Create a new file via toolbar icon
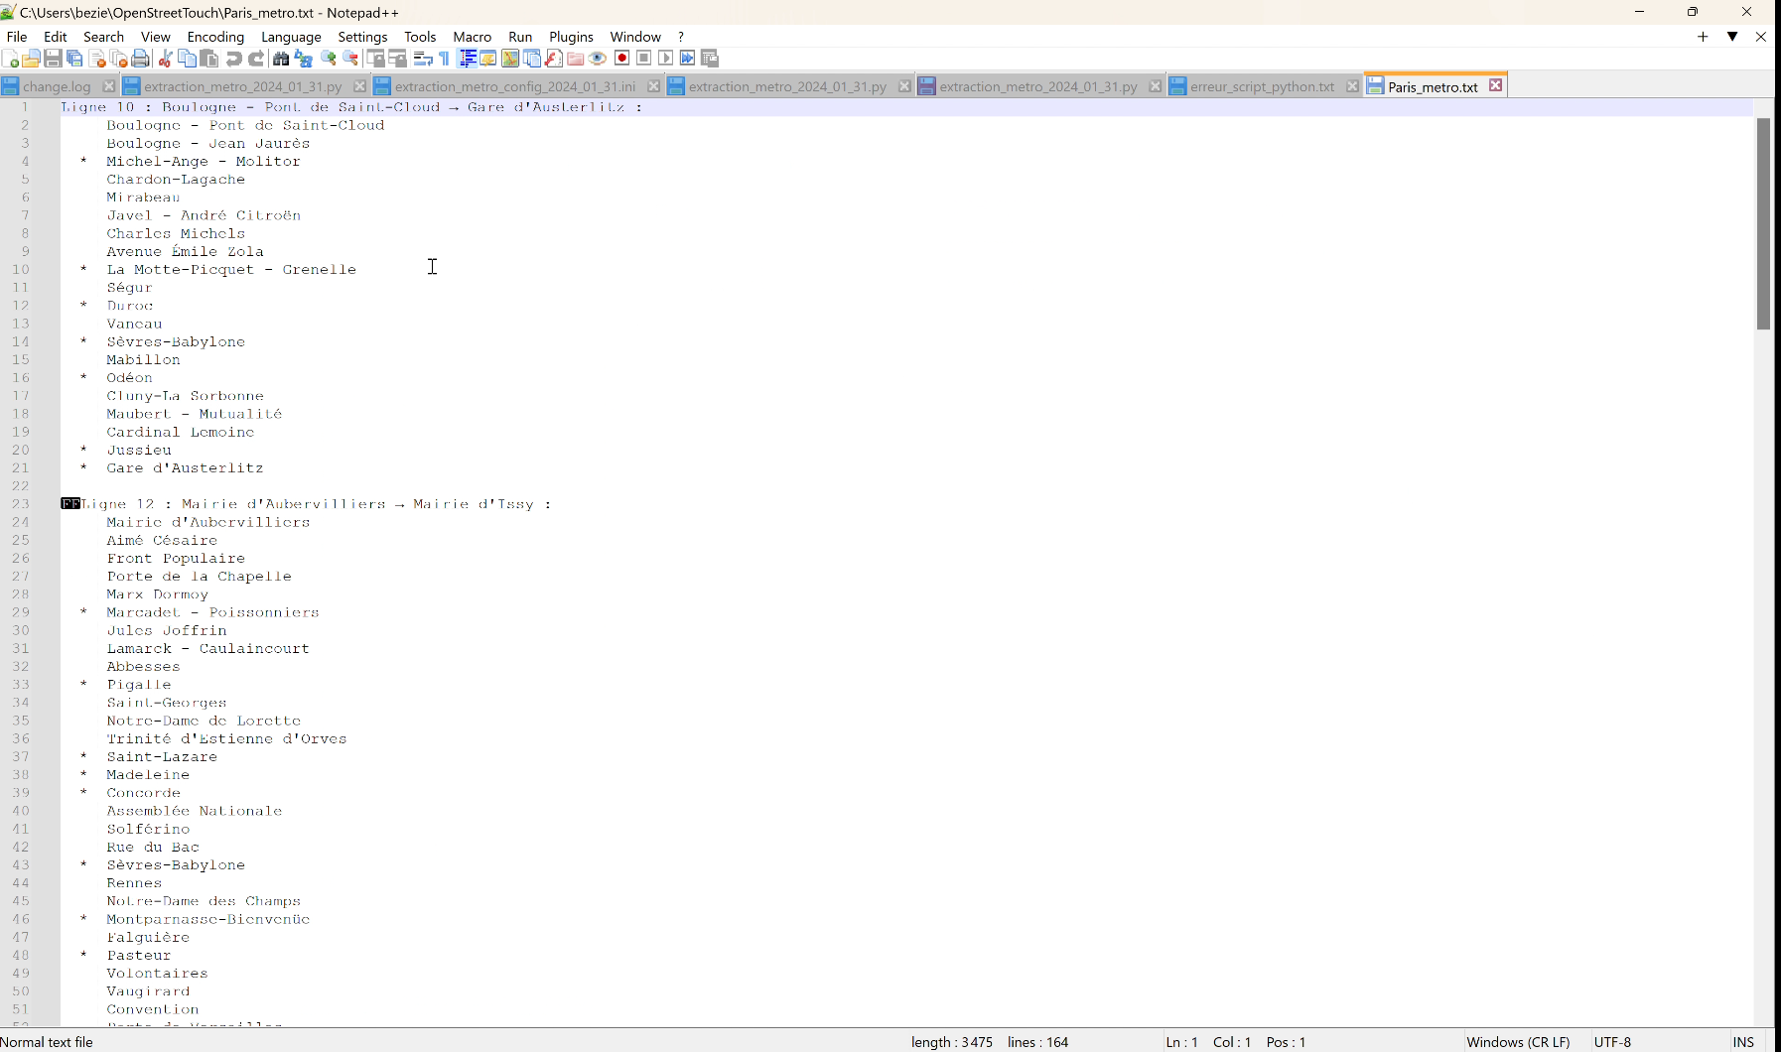 (x=10, y=59)
